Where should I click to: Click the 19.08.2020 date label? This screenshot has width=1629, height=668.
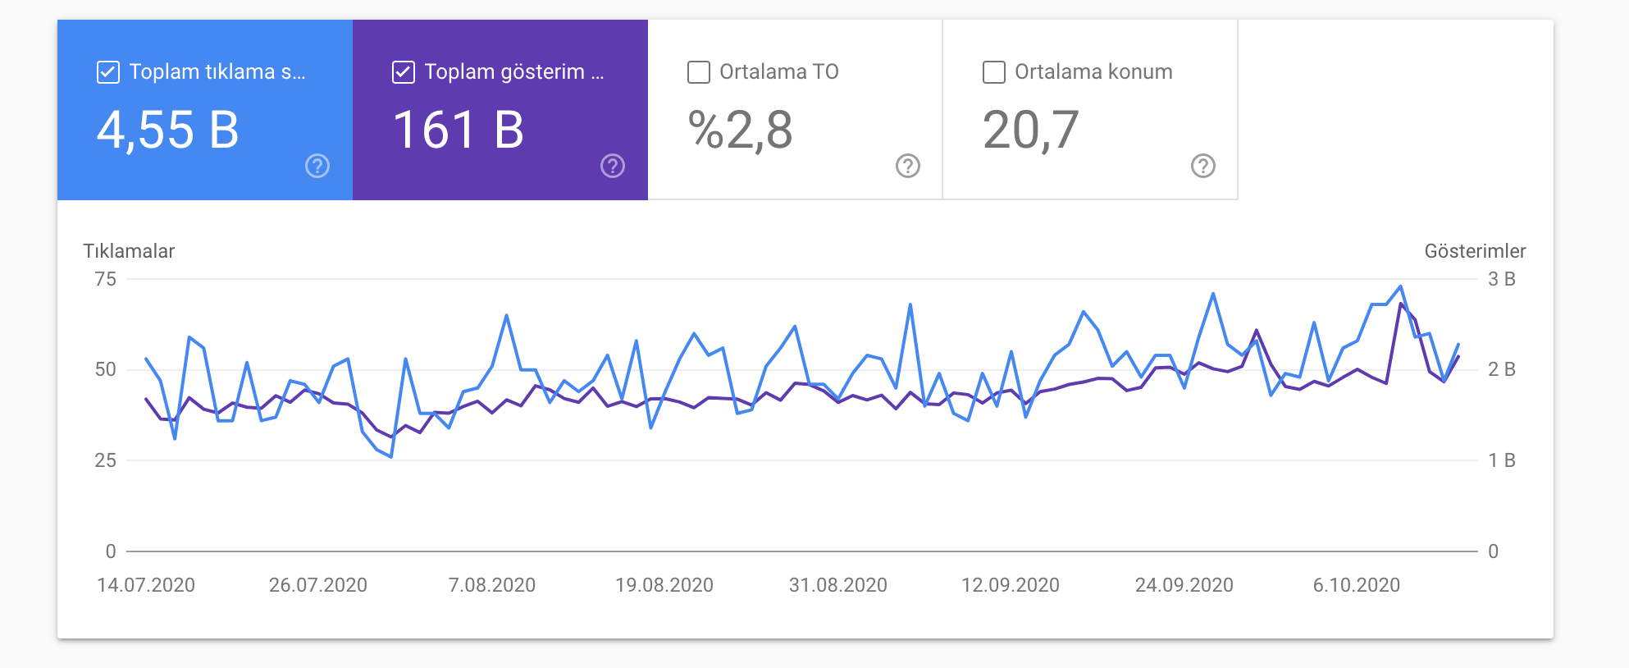pos(664,585)
